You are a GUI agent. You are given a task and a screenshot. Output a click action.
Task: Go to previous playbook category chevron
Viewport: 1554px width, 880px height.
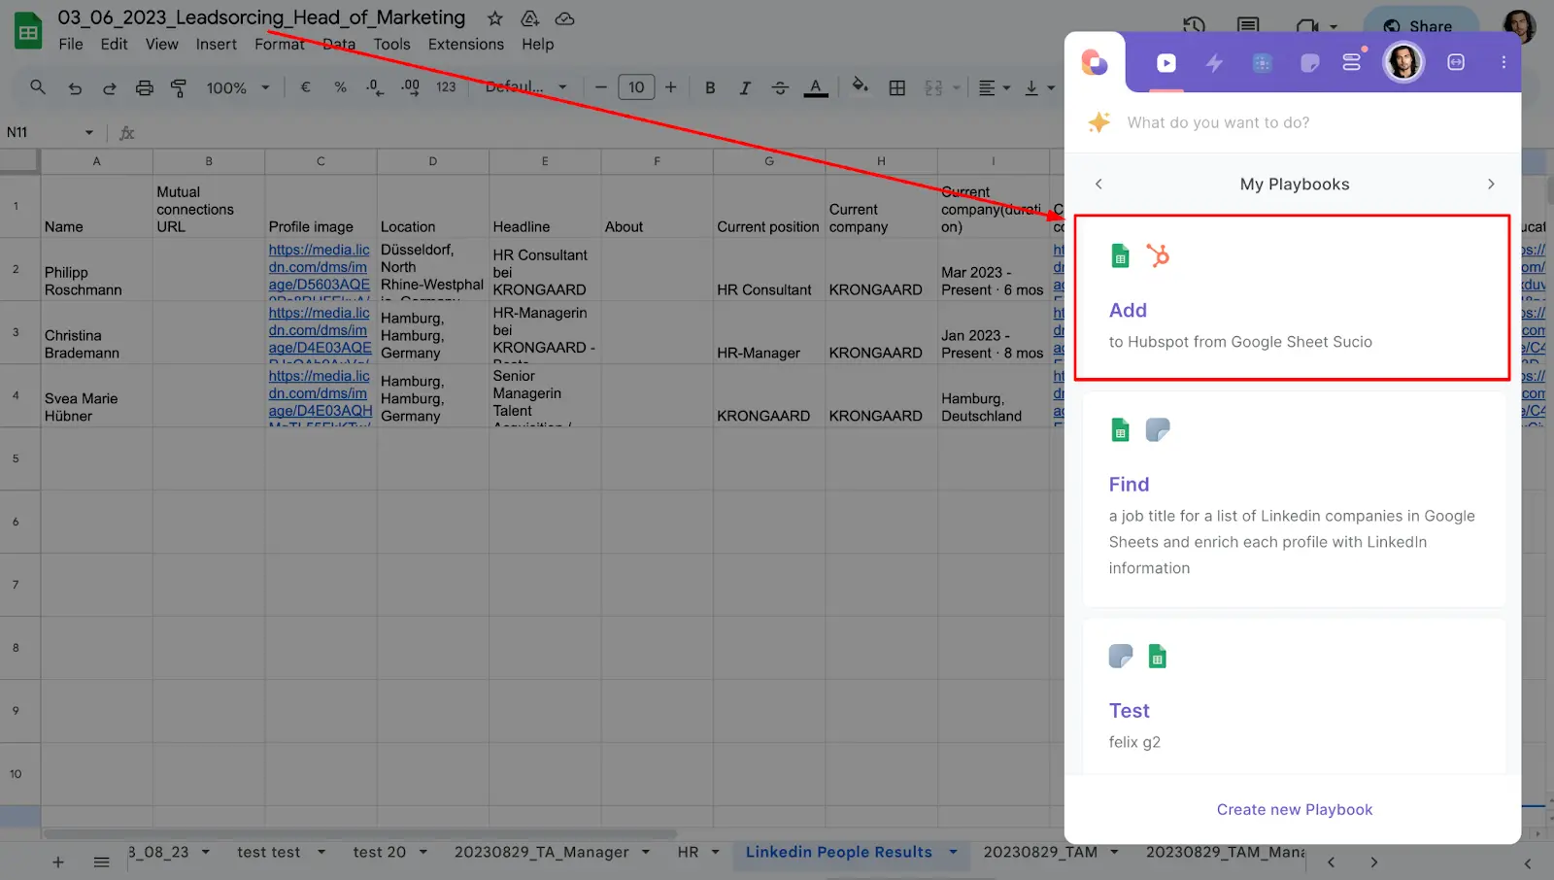coord(1098,184)
